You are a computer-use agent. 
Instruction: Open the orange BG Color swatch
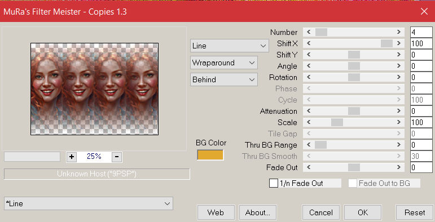(x=210, y=155)
